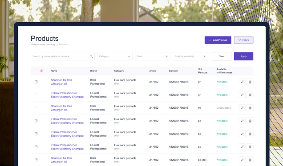Open Shampoo for Hair link in Unavailable row

pos(61,108)
